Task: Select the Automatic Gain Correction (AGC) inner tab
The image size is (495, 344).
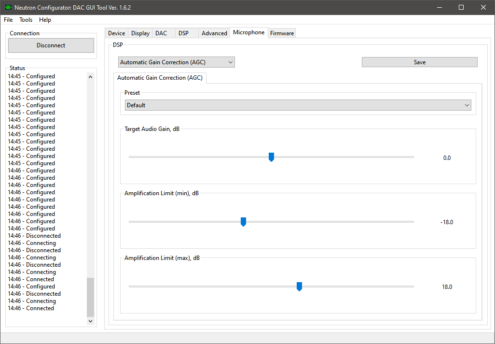Action: click(160, 78)
